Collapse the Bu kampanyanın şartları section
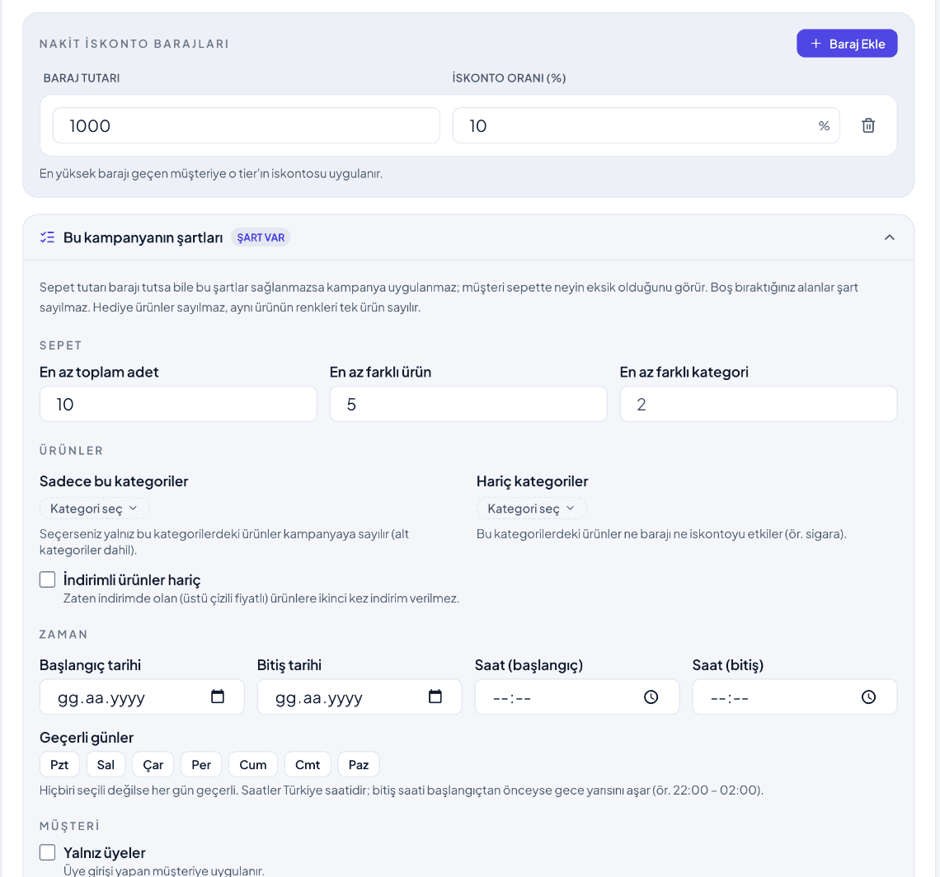This screenshot has height=877, width=940. tap(890, 237)
